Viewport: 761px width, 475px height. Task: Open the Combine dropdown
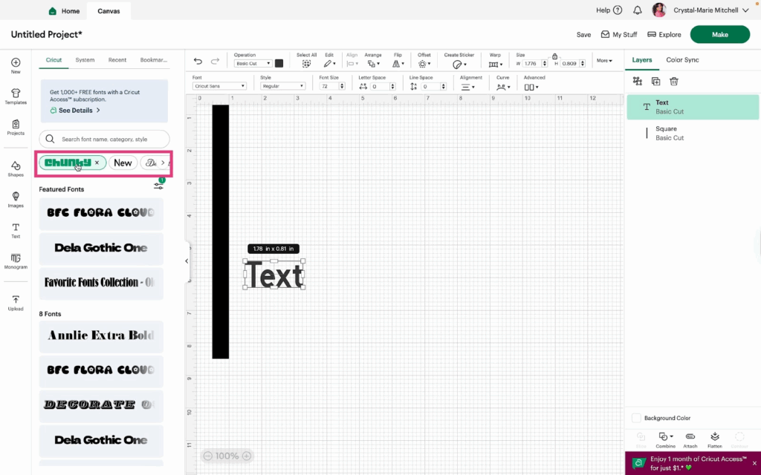point(665,439)
